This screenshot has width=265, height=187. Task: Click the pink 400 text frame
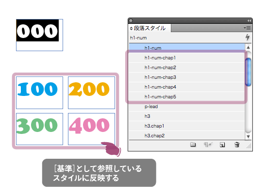[91, 129]
